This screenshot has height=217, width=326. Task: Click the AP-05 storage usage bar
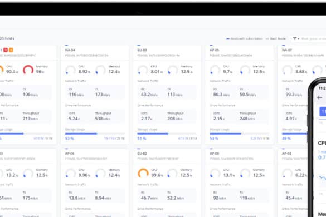coord(239,134)
